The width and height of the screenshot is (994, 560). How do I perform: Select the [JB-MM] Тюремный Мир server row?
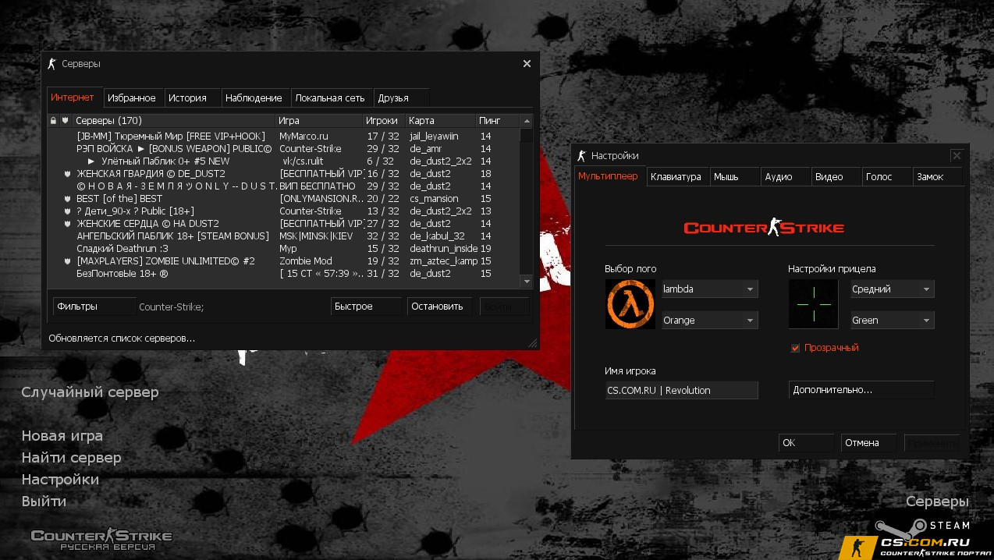(283, 136)
